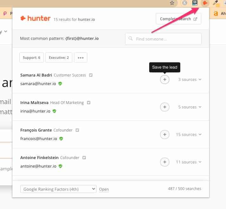Viewport: 226px width, 209px height.
Task: Click the name Antoine Finkelstein
Action: click(39, 157)
